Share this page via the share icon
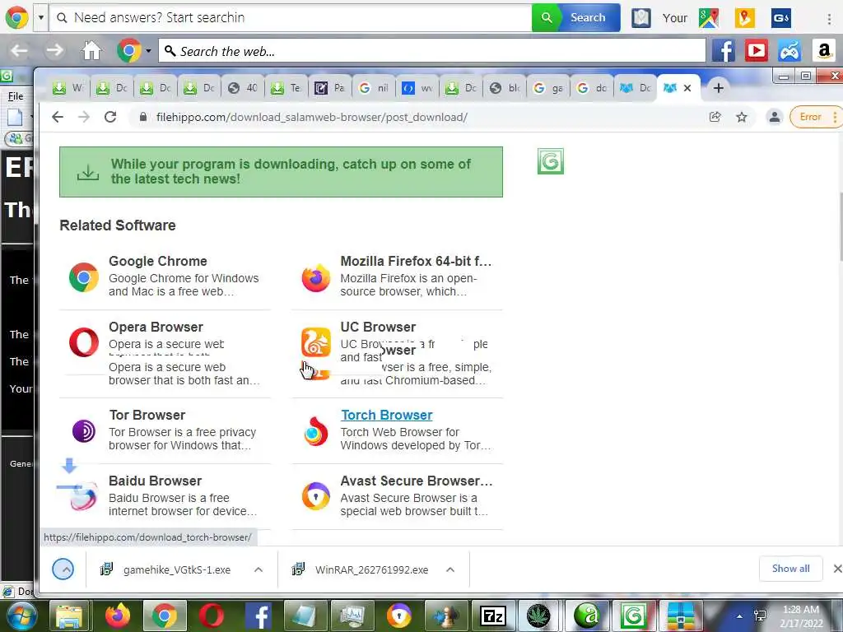Viewport: 843px width, 632px height. pos(715,117)
